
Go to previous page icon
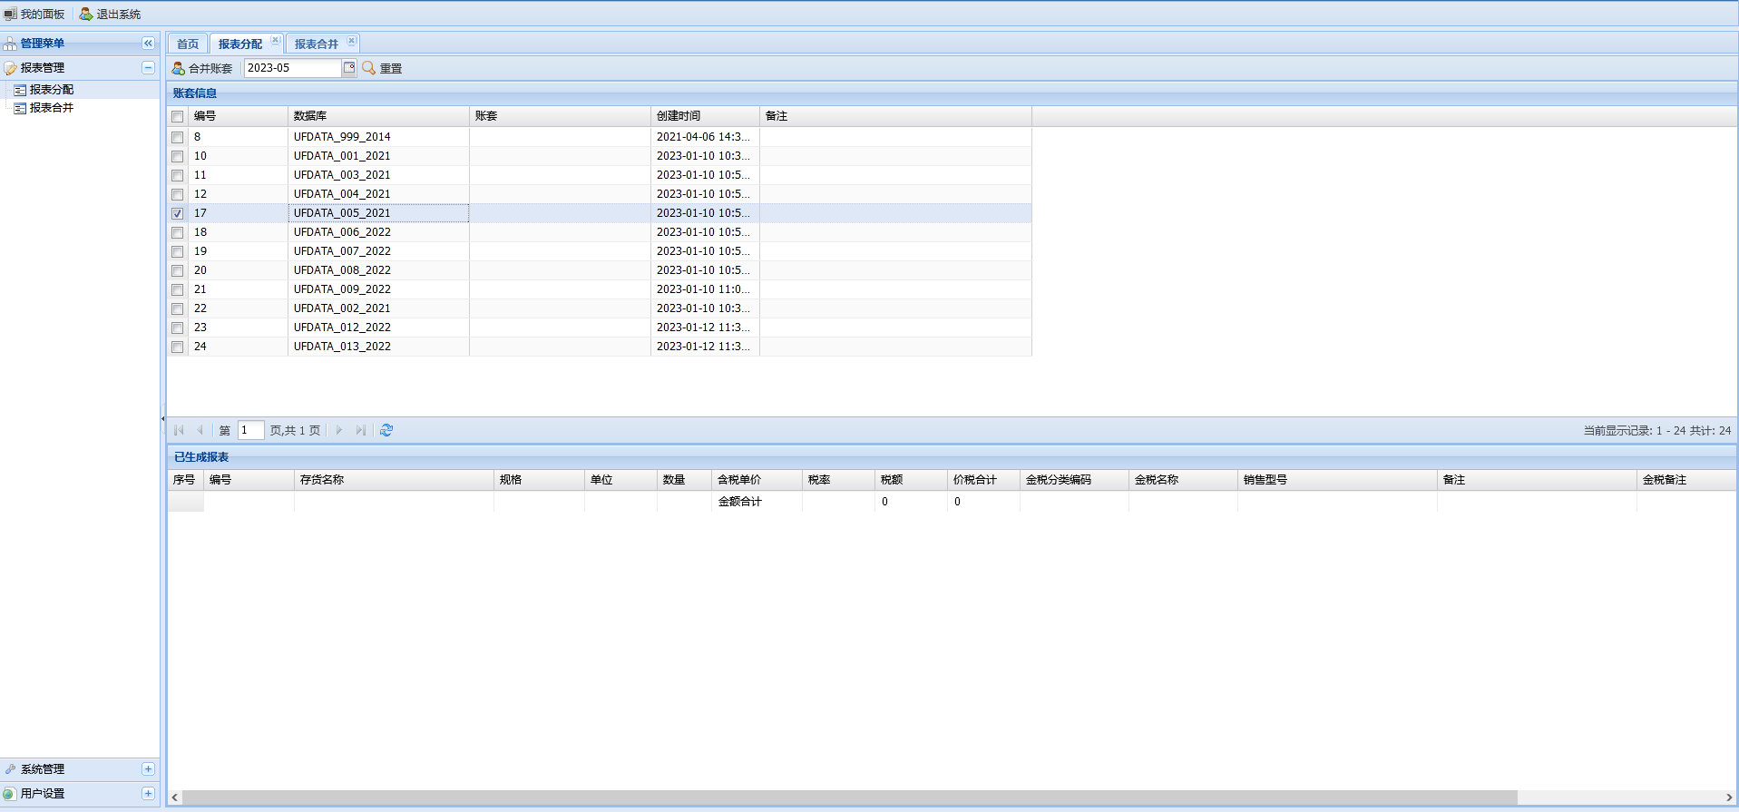[200, 430]
